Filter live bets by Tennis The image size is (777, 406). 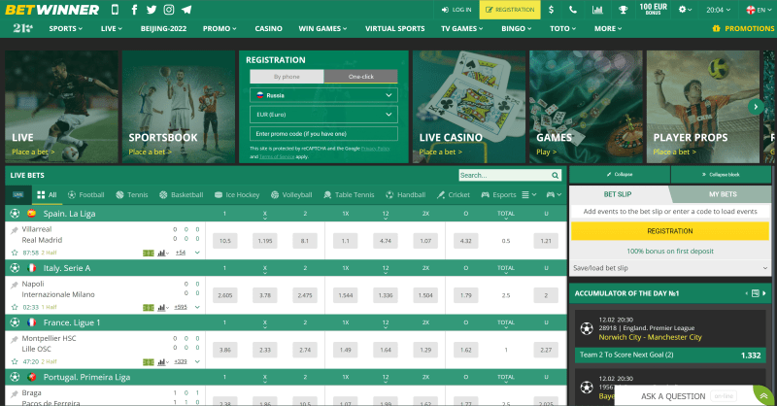coord(132,195)
